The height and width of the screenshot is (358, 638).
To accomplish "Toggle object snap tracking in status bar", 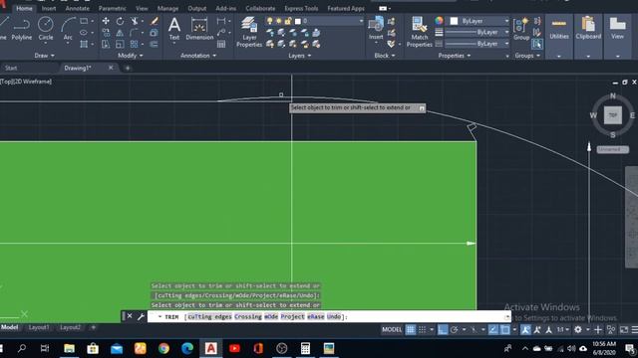I will [x=493, y=329].
